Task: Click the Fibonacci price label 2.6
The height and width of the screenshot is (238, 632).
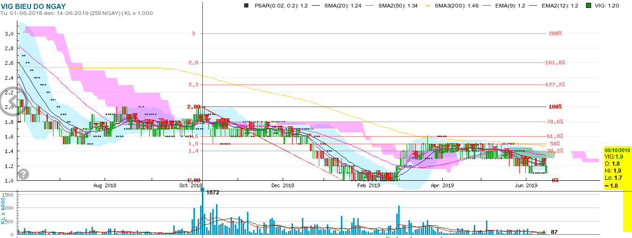Action: coord(194,62)
